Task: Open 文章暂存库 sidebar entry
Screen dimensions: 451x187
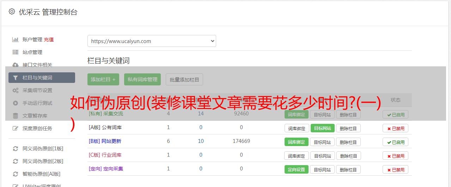Action: click(x=35, y=116)
